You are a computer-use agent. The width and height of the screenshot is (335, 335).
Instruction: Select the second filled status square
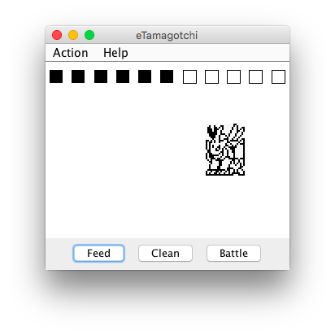[x=78, y=76]
